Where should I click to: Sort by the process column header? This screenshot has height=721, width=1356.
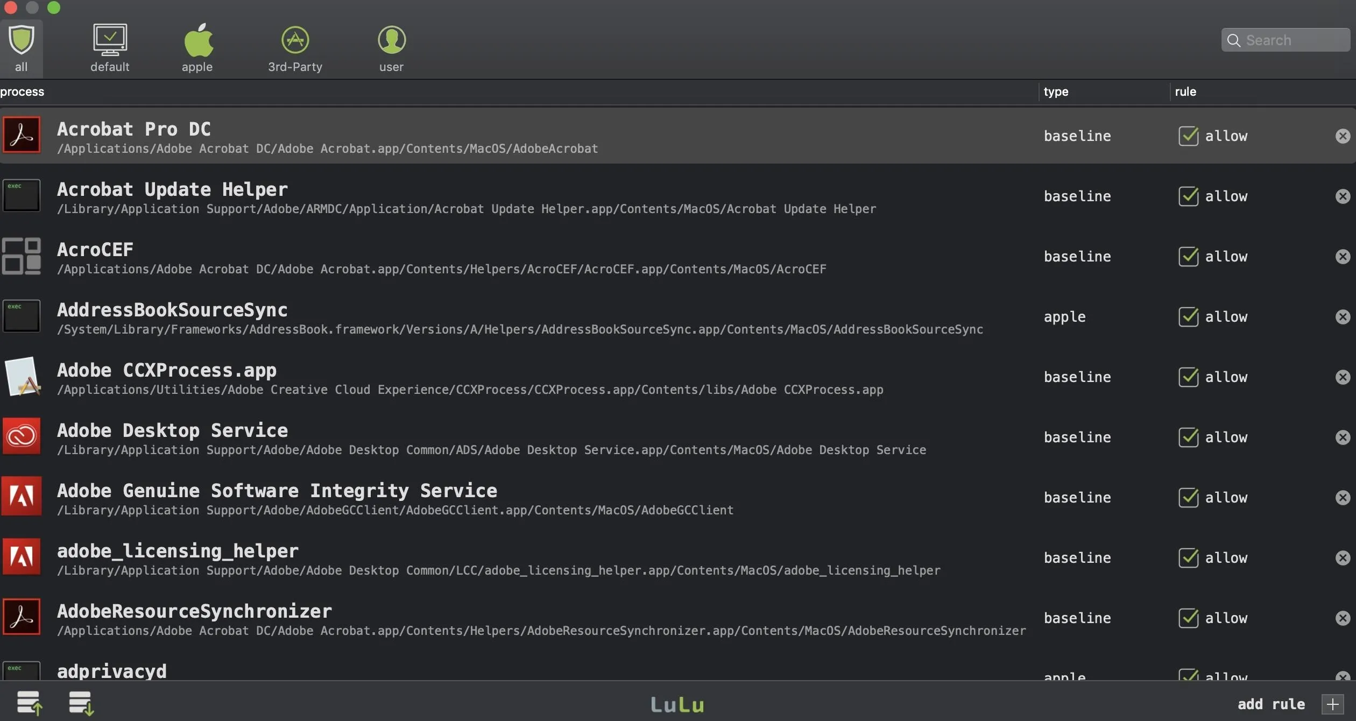(x=23, y=91)
